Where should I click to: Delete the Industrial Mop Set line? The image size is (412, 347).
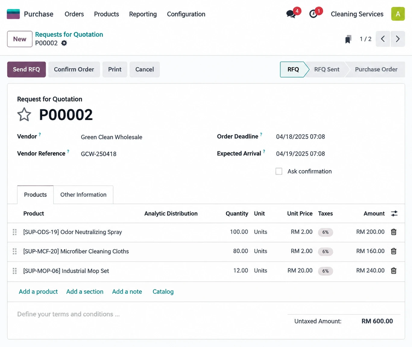pyautogui.click(x=394, y=271)
